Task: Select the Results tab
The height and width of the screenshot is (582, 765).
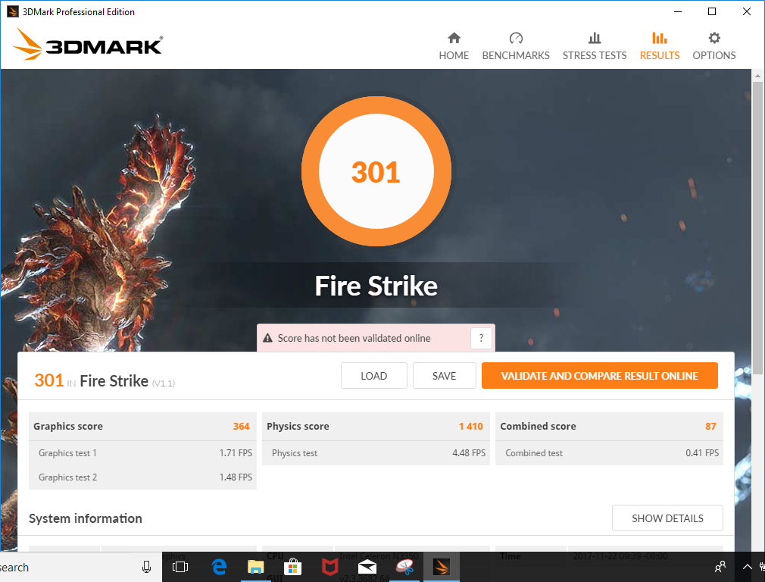Action: click(660, 46)
